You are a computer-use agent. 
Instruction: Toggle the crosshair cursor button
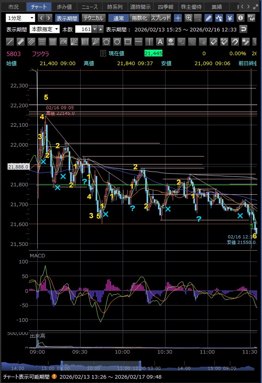click(178, 18)
